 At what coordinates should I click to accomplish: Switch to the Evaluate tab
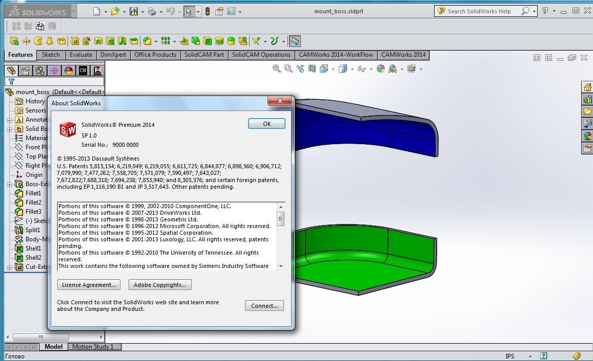(81, 55)
